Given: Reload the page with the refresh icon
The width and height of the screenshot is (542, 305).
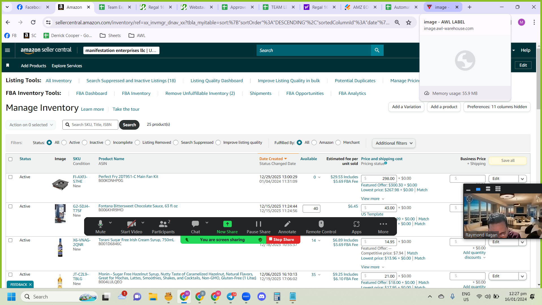Looking at the screenshot, I should point(33,22).
